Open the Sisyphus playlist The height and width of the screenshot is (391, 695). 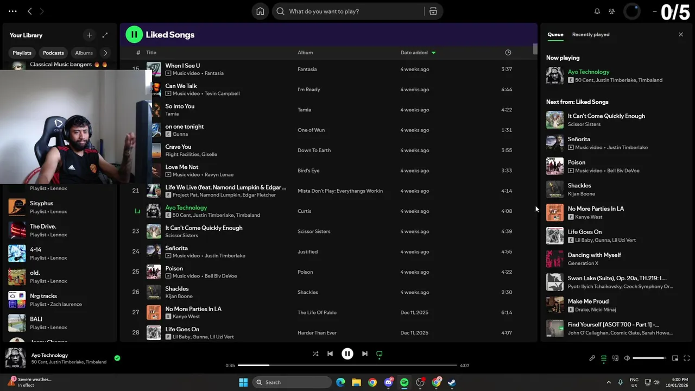coord(60,207)
